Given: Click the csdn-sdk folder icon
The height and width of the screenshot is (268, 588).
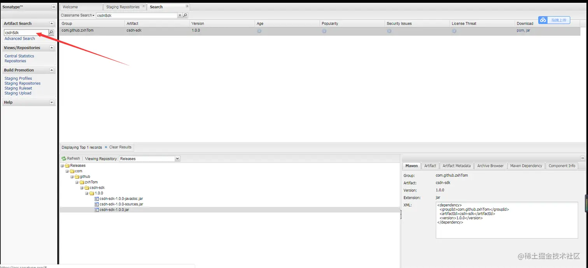Looking at the screenshot, I should 87,187.
